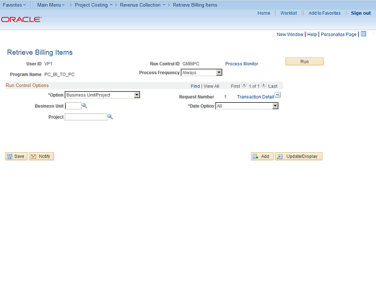This screenshot has height=282, width=376.
Task: Click the Retrieve Billing Items page title
Action: tap(40, 52)
